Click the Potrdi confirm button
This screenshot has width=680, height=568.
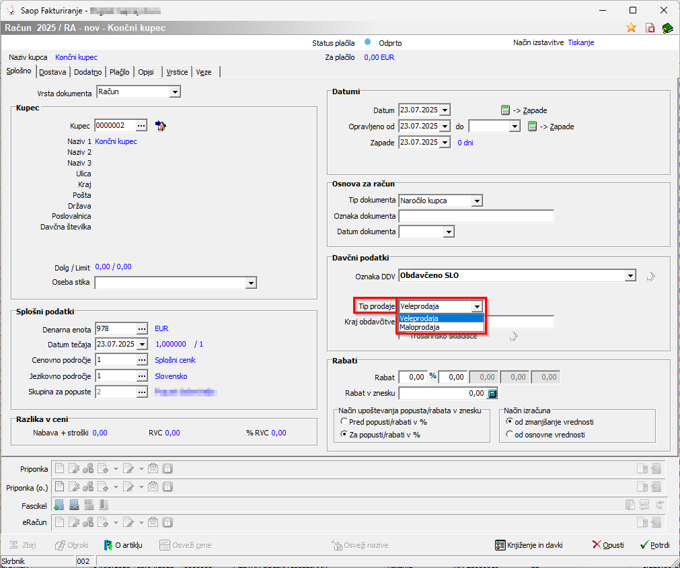pyautogui.click(x=654, y=545)
